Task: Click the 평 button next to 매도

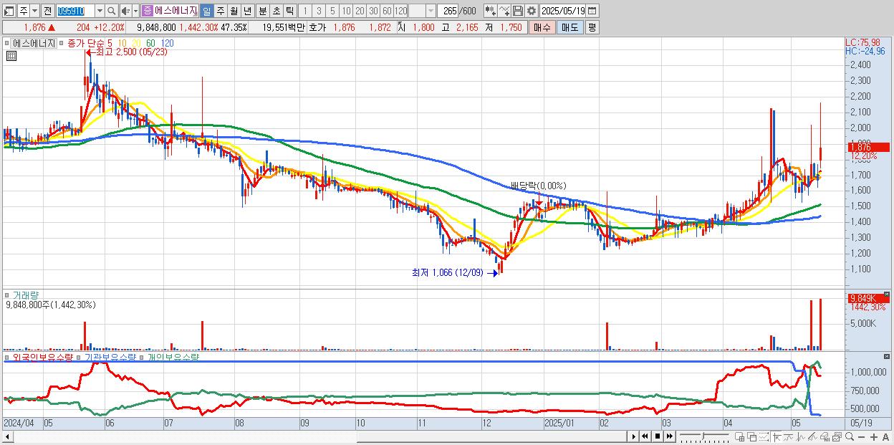Action: tap(592, 27)
